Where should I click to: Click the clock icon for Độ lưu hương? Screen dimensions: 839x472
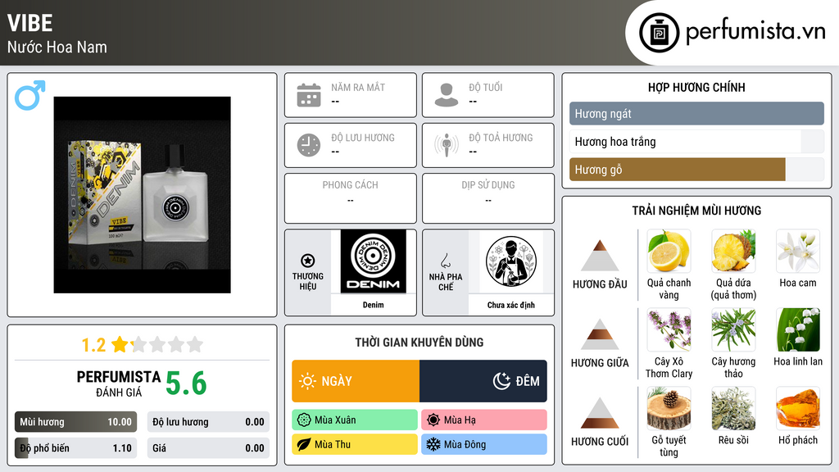tap(309, 145)
